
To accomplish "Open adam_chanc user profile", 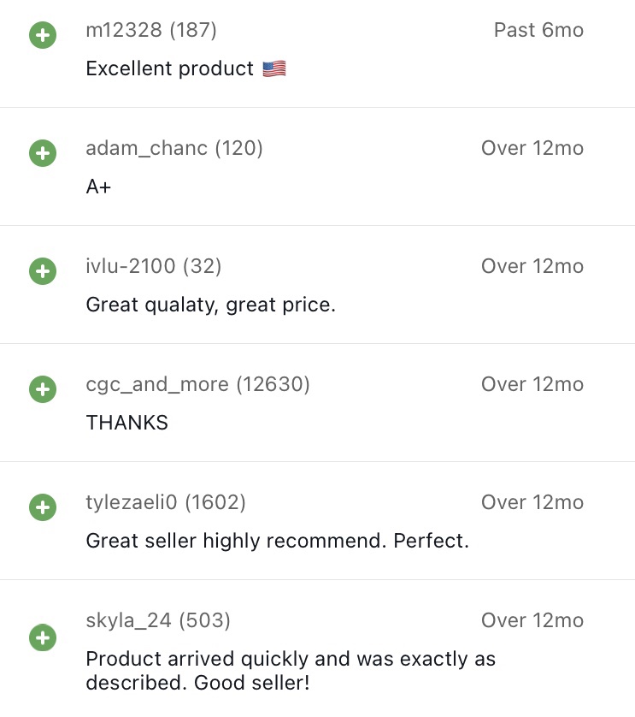I will click(x=147, y=149).
